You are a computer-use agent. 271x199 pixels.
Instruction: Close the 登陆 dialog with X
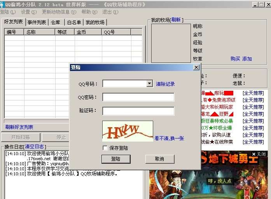(196, 67)
